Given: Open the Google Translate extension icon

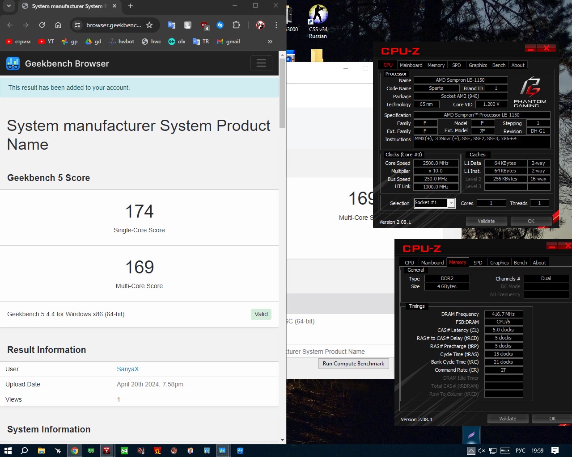Looking at the screenshot, I should point(172,25).
